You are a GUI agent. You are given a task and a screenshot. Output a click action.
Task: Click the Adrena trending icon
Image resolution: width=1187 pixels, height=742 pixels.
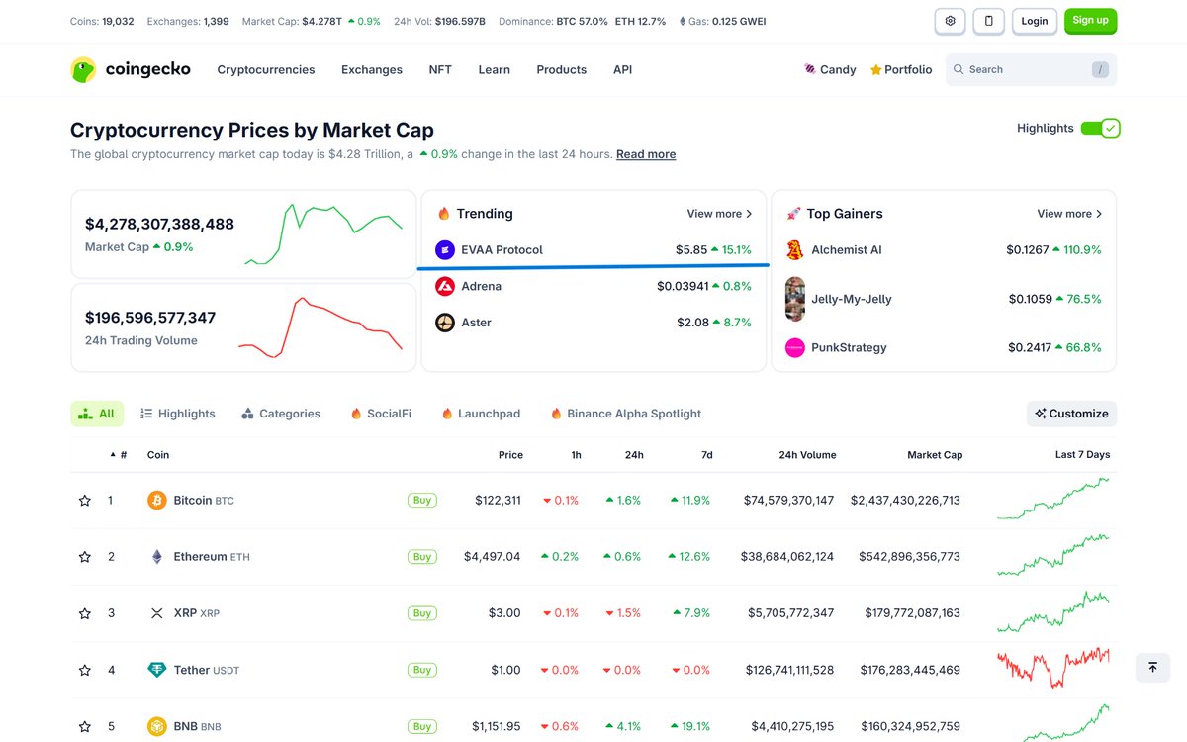point(445,286)
